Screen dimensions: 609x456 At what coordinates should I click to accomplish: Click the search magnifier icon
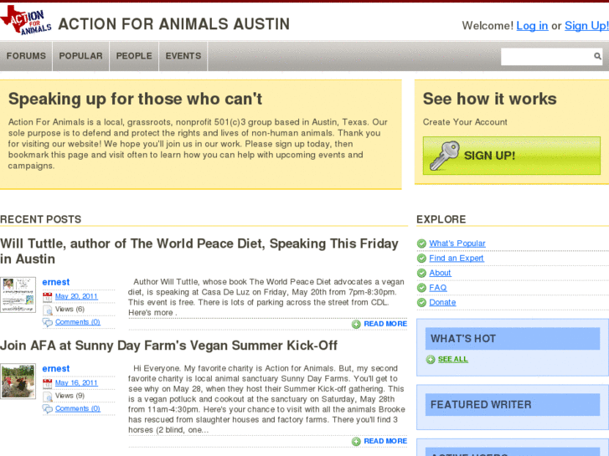[x=597, y=57]
